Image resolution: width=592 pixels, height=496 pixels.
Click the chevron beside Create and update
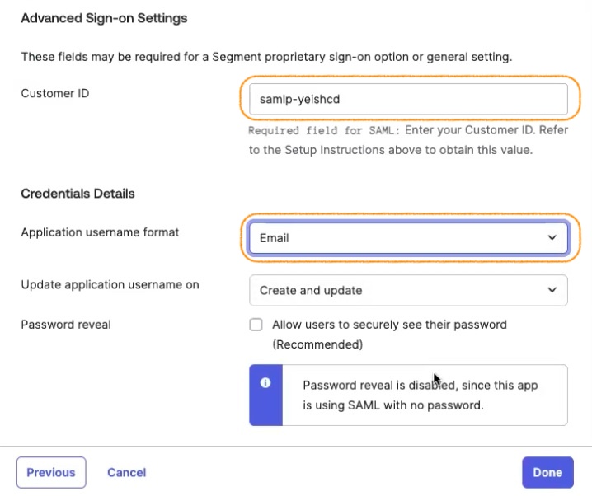tap(552, 290)
